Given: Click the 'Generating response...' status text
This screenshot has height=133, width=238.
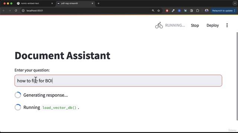Looking at the screenshot, I should pos(45,95).
